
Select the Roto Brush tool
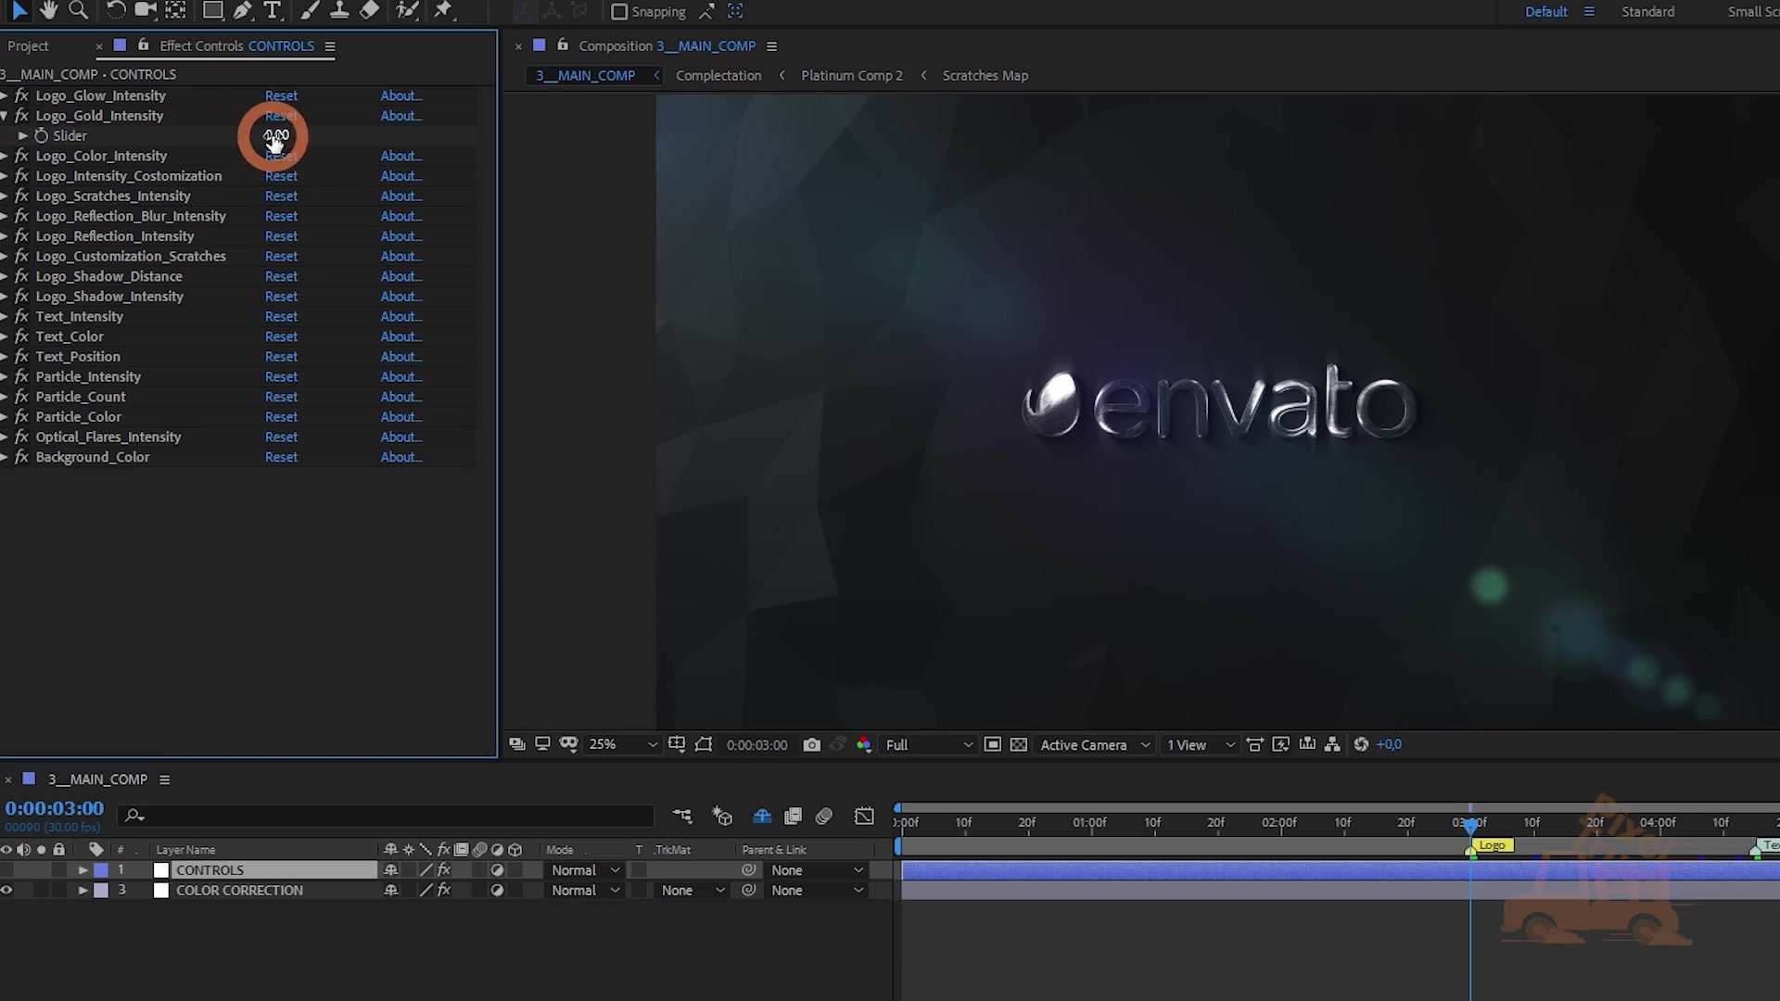[x=406, y=11]
